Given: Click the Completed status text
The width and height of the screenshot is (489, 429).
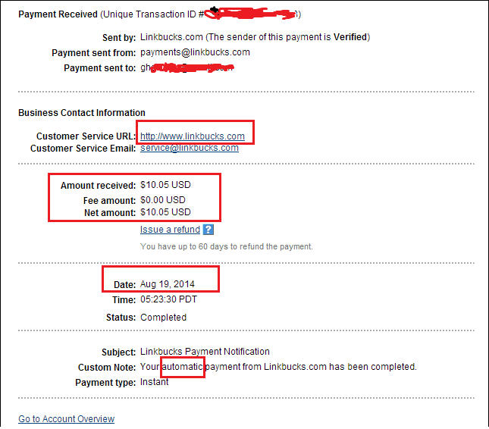Looking at the screenshot, I should pyautogui.click(x=164, y=318).
